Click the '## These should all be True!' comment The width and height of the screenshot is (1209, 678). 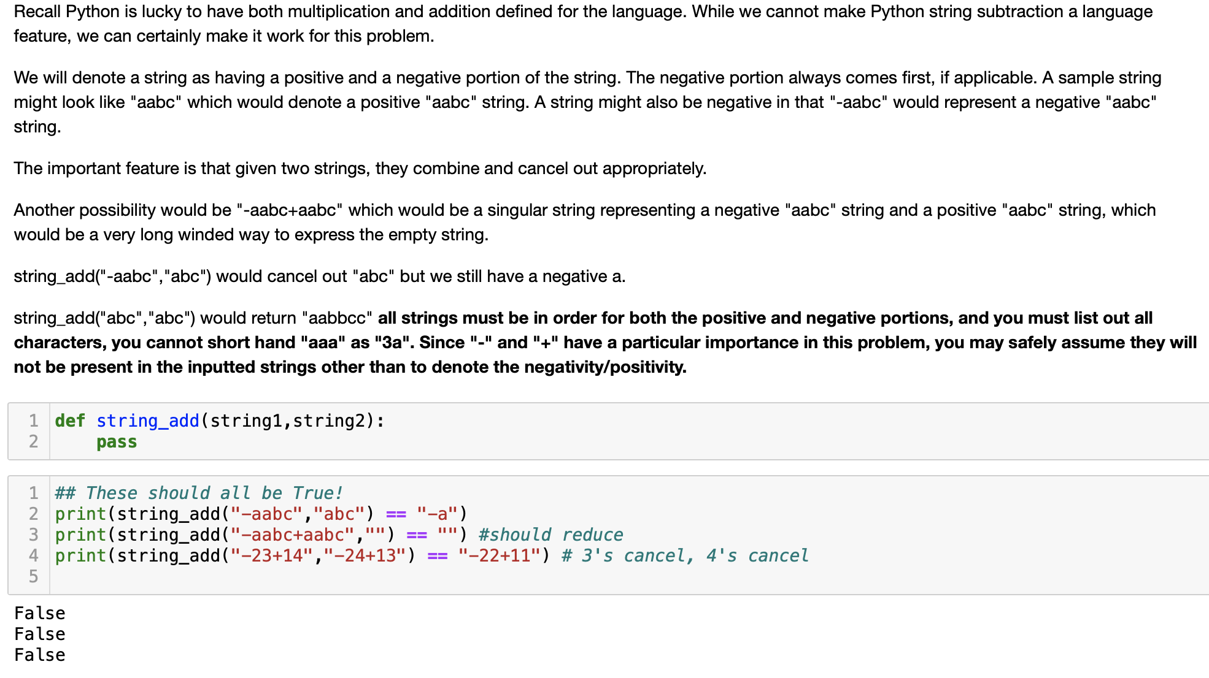(x=198, y=493)
